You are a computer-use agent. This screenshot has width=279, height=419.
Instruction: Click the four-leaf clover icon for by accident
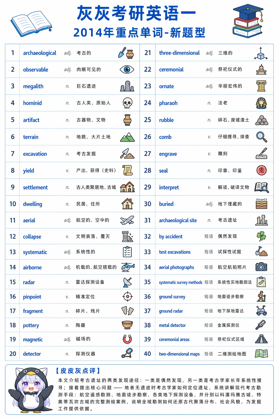click(261, 236)
